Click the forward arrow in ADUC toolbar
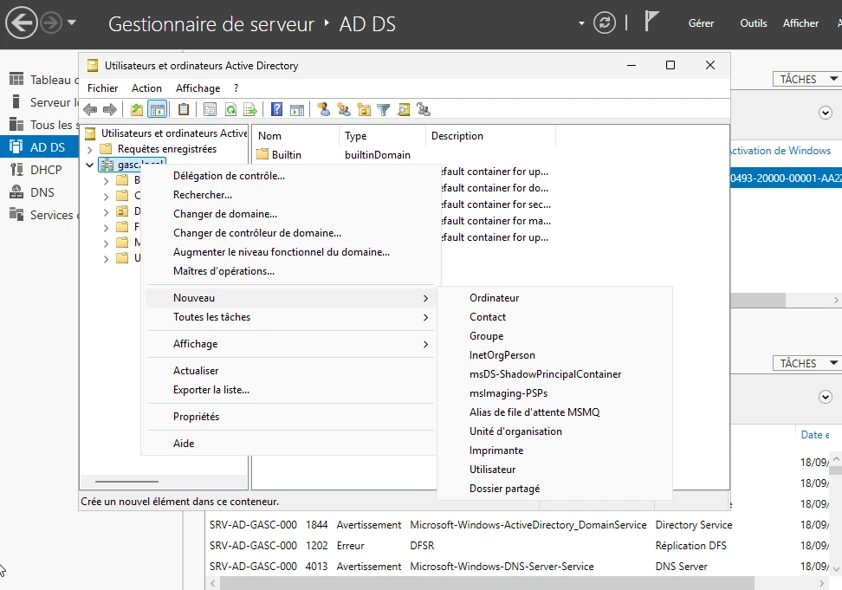This screenshot has width=842, height=590. tap(110, 110)
